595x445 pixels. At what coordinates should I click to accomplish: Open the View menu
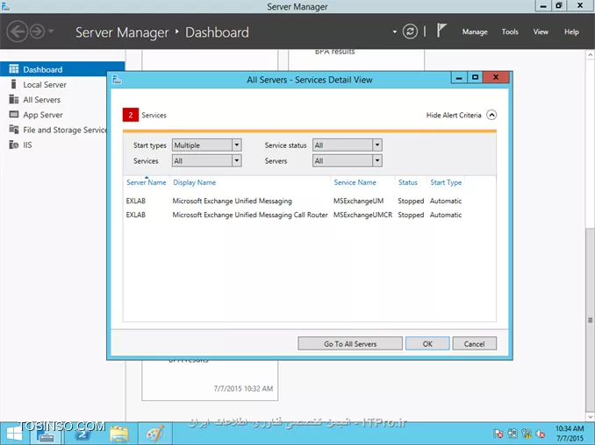click(541, 32)
